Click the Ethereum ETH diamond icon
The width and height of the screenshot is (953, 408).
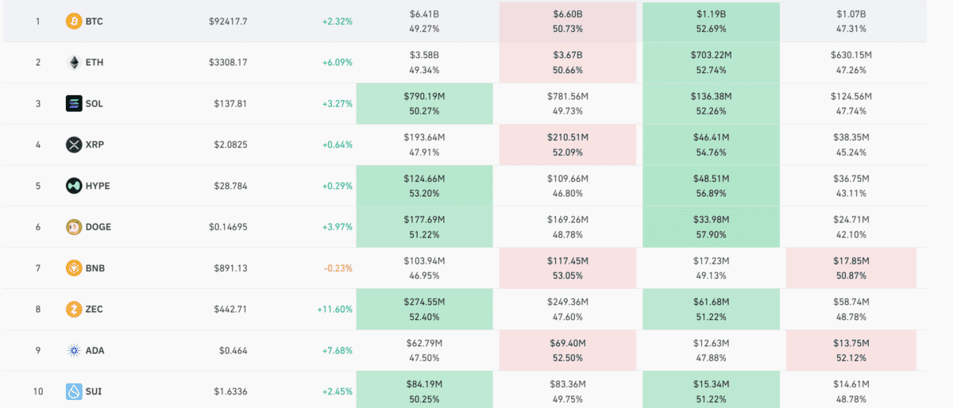point(73,62)
